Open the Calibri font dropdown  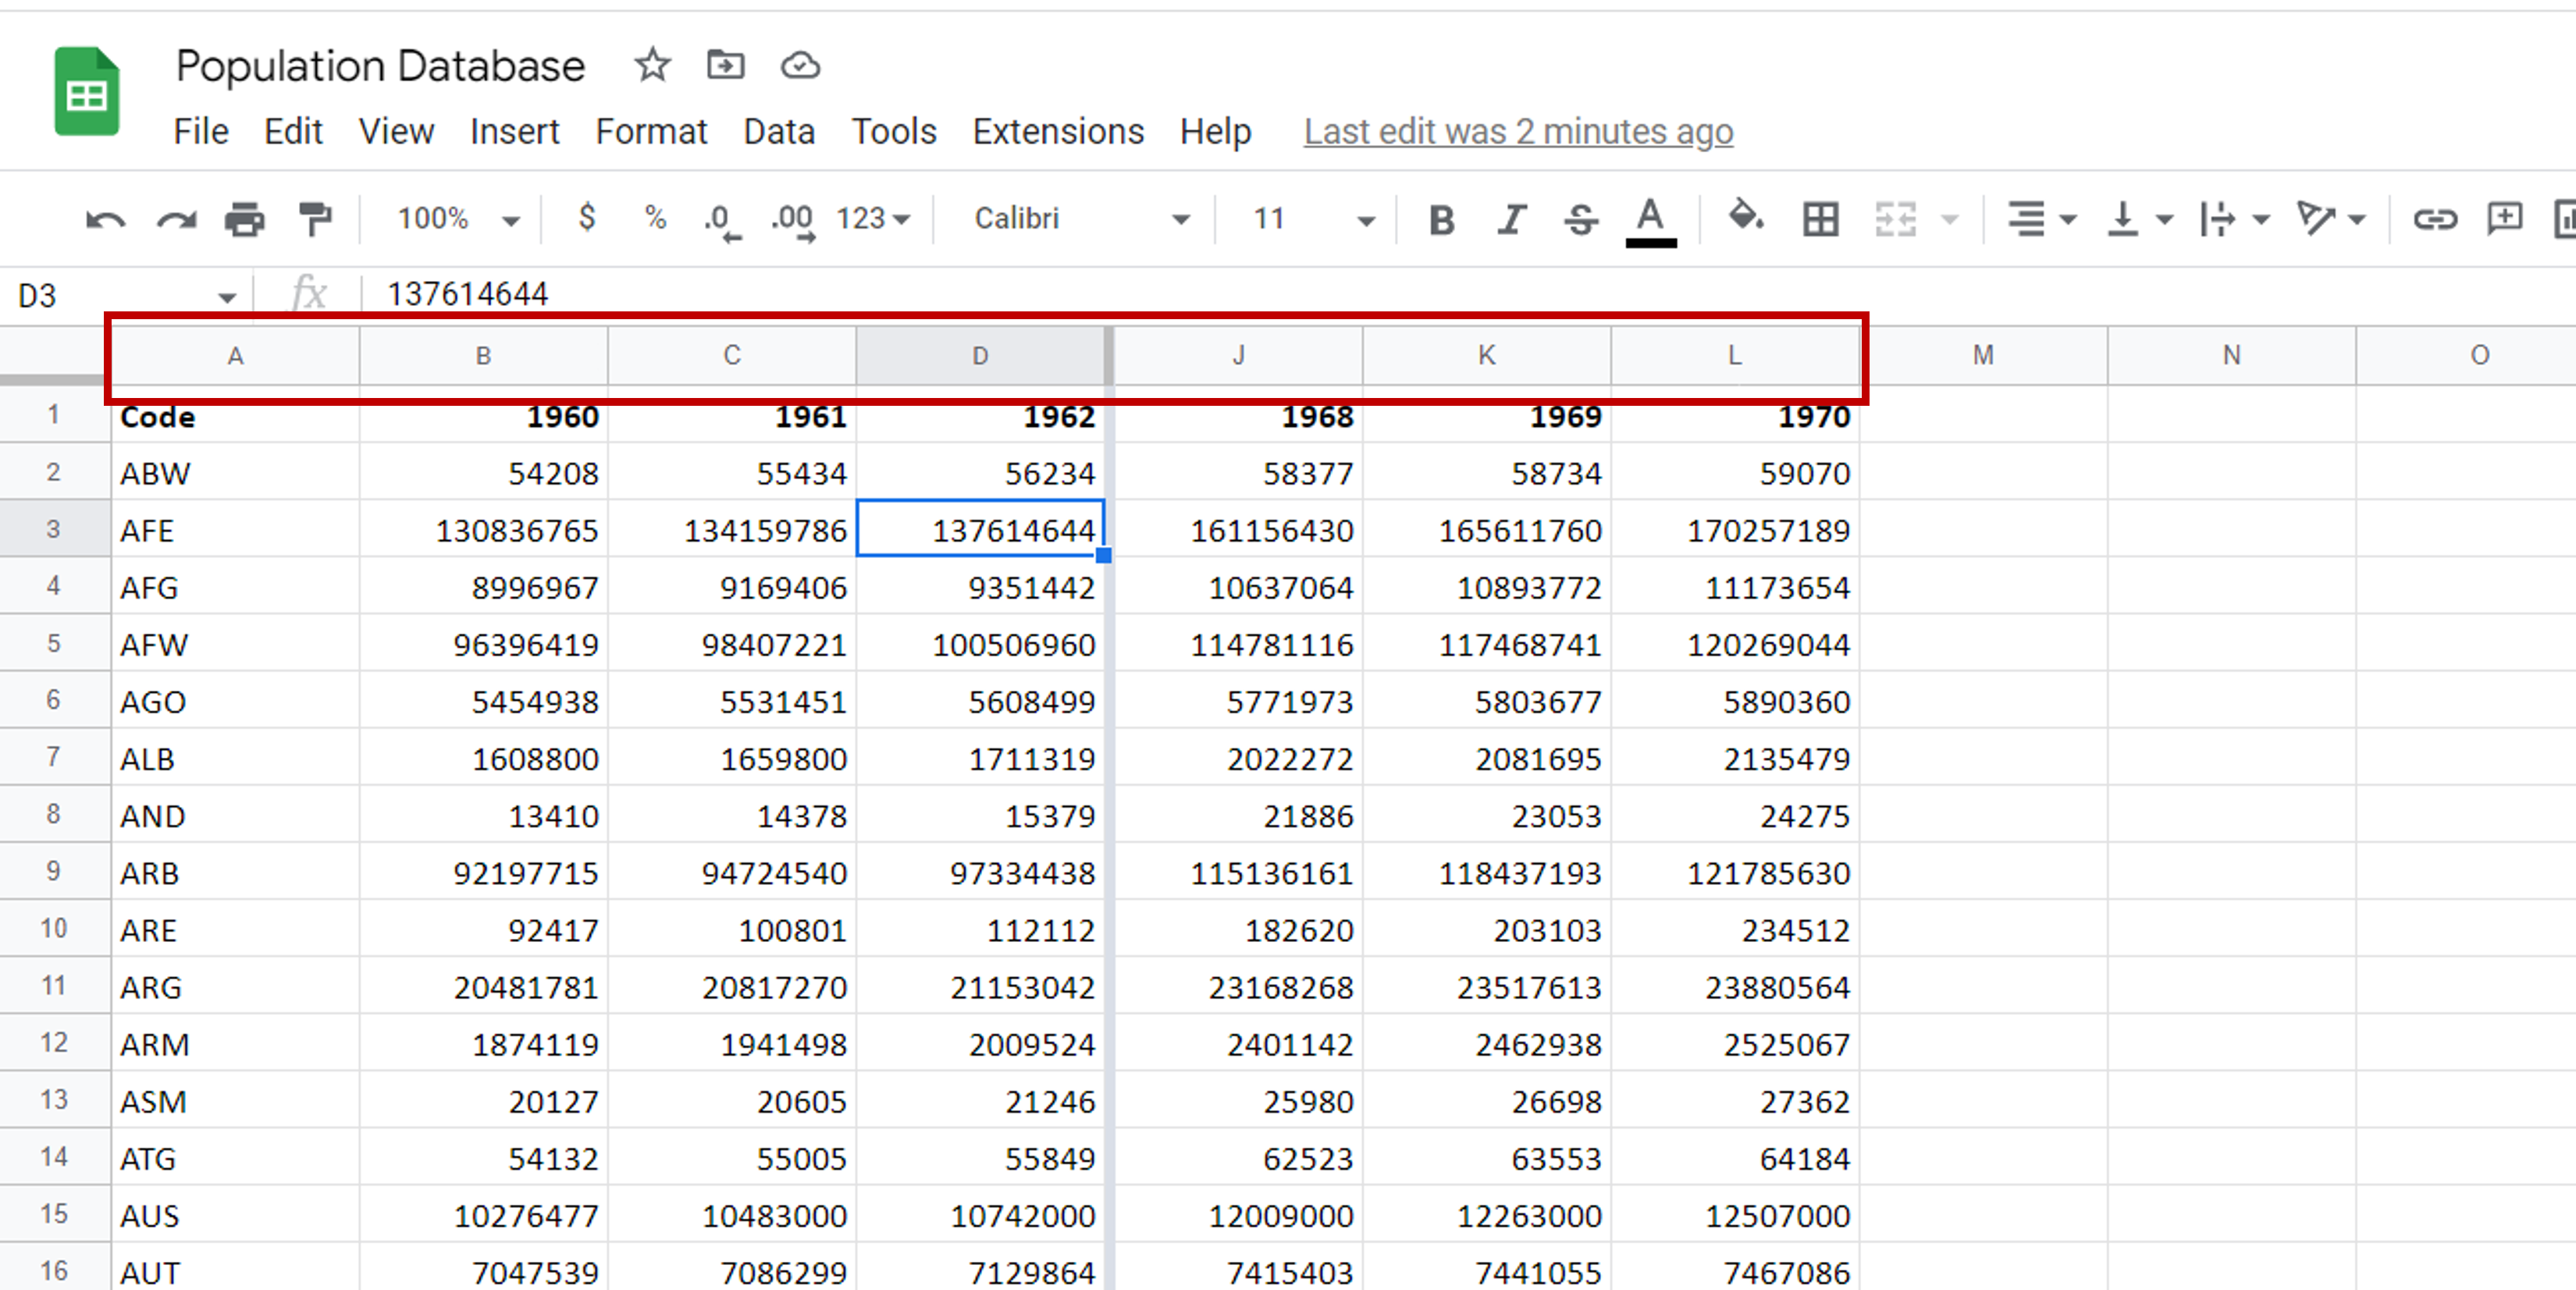(1082, 219)
